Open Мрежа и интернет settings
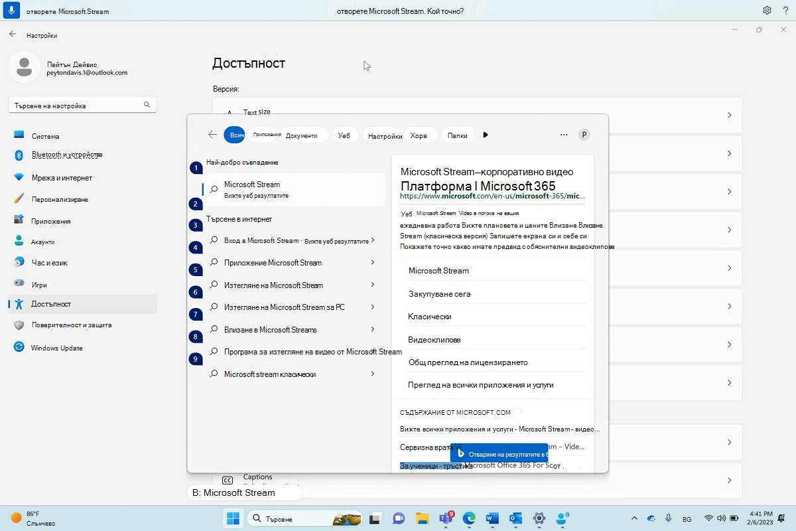The image size is (796, 531). tap(82, 178)
